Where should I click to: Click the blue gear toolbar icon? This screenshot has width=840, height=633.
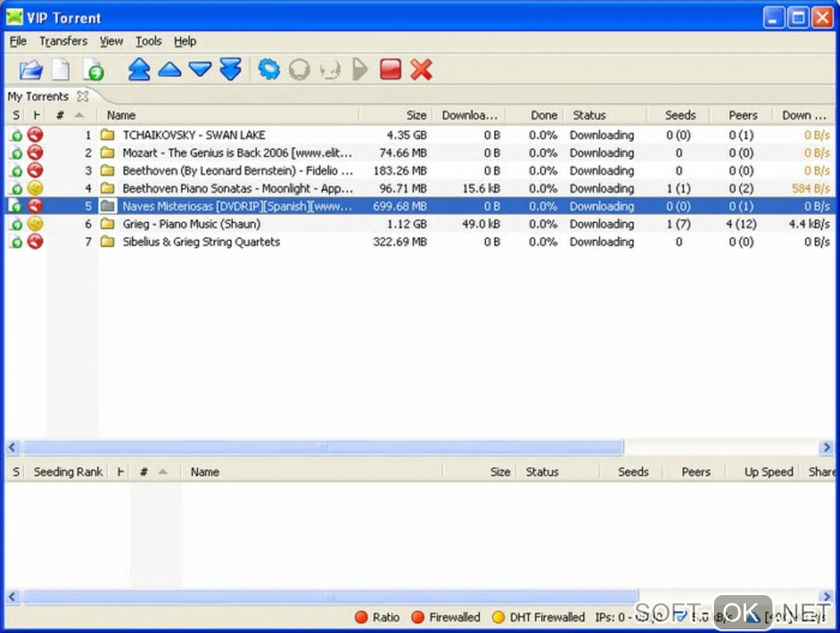[269, 70]
